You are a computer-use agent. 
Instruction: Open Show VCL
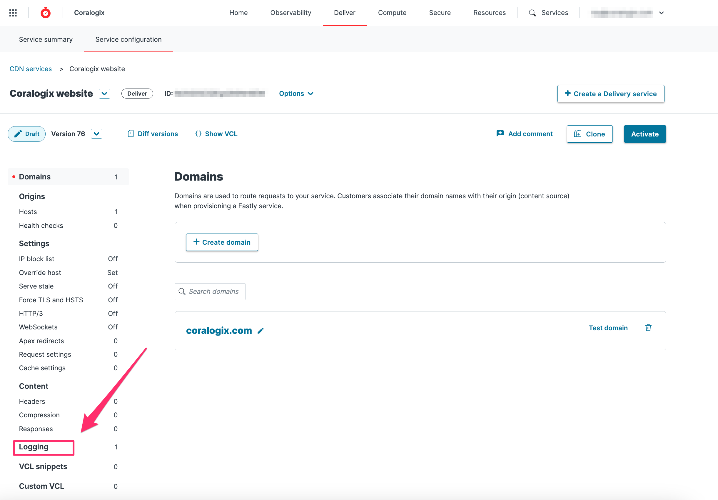(216, 134)
